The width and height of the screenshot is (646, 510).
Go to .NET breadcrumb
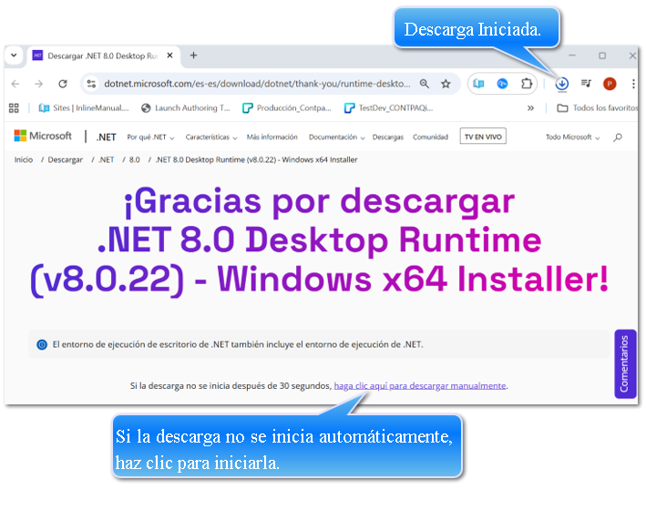pos(107,160)
